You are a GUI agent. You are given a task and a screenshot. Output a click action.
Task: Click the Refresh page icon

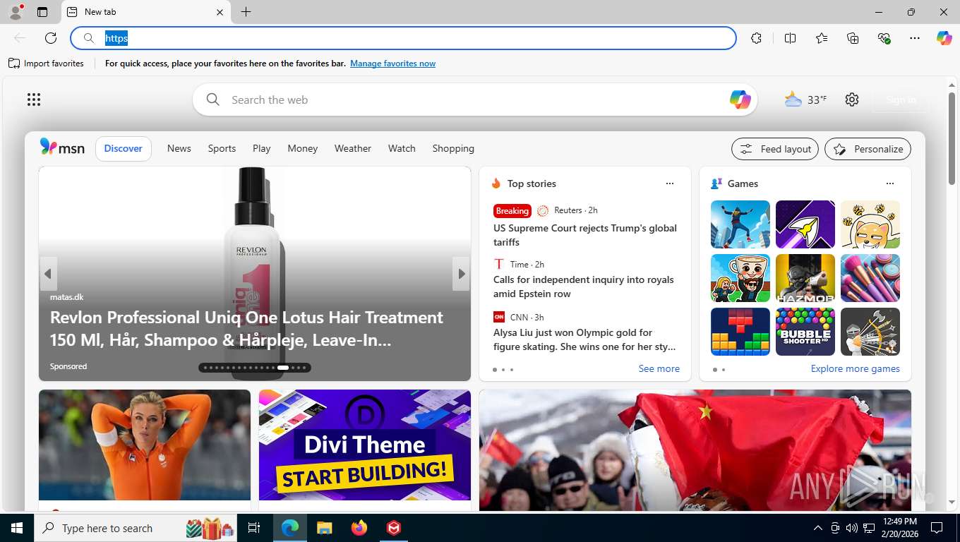click(51, 38)
